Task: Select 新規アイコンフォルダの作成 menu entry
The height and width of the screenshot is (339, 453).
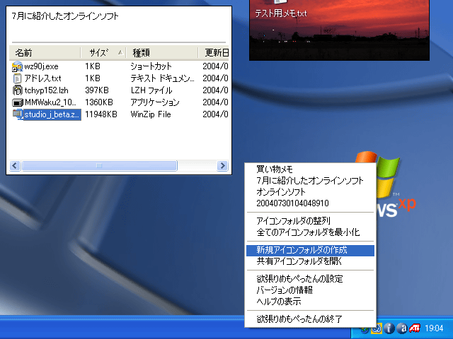Action: point(310,250)
